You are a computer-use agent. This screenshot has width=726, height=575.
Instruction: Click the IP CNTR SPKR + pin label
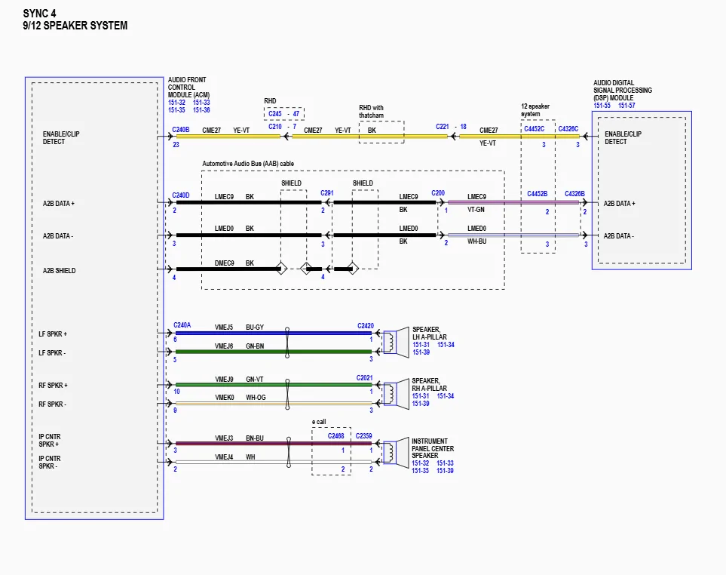50,440
